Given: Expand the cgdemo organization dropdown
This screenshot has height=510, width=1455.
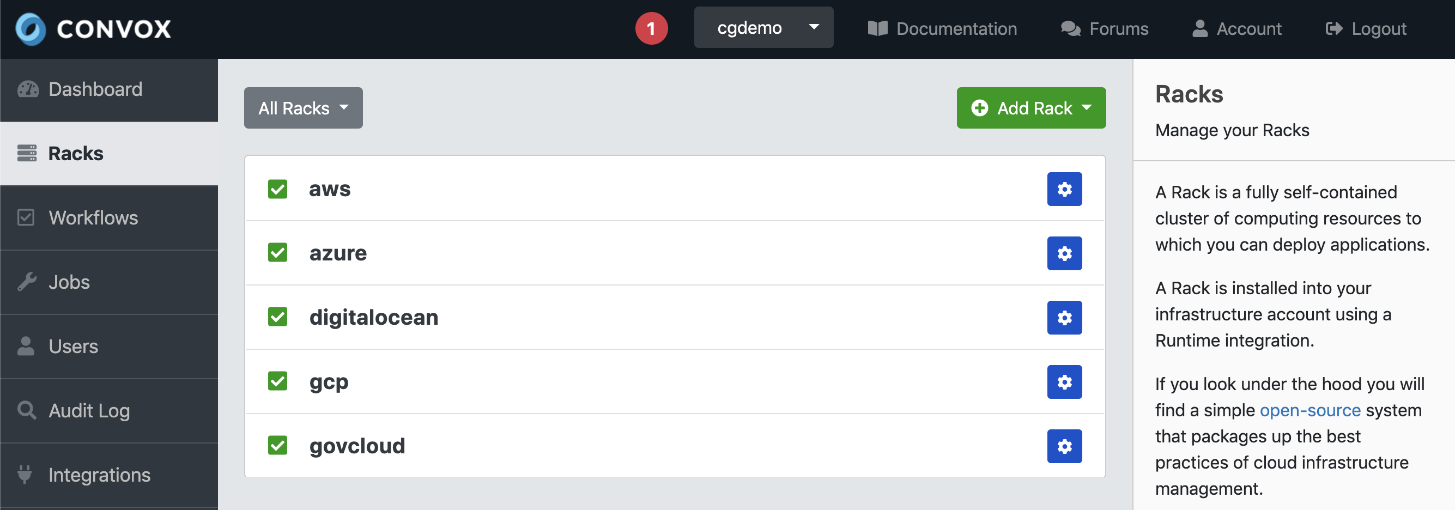Looking at the screenshot, I should pos(763,28).
